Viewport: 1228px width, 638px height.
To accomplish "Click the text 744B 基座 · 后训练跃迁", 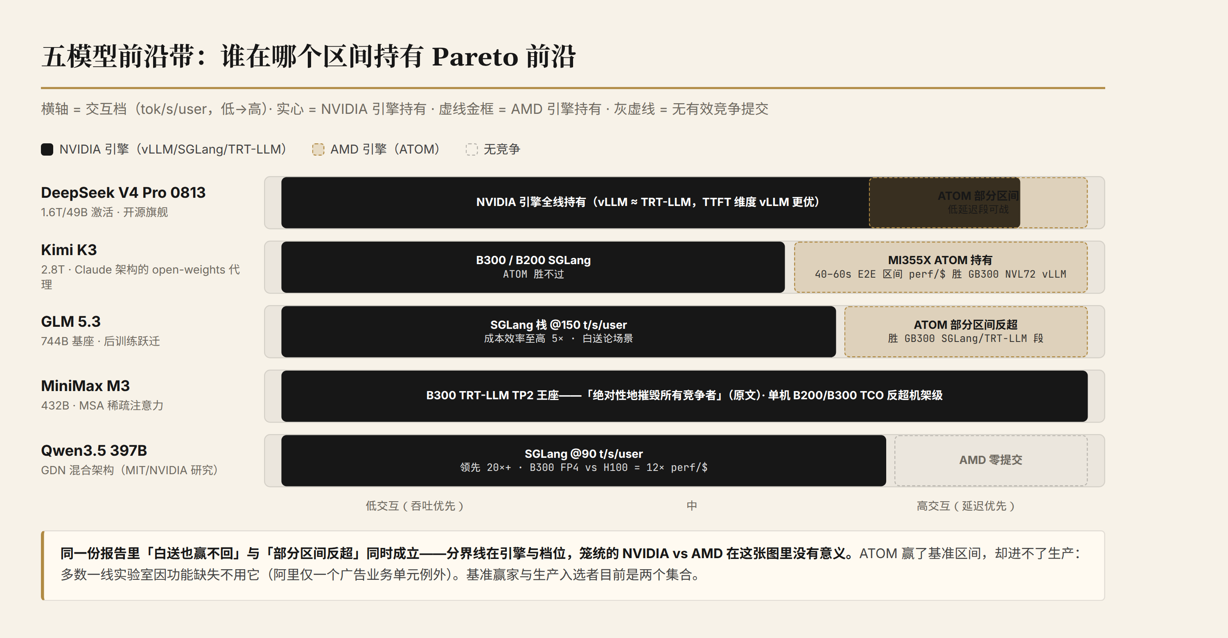I will click(x=101, y=342).
